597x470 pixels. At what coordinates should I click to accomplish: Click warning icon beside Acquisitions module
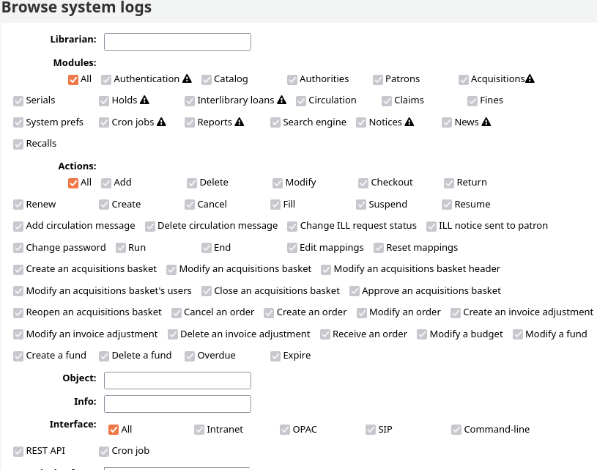click(x=530, y=79)
